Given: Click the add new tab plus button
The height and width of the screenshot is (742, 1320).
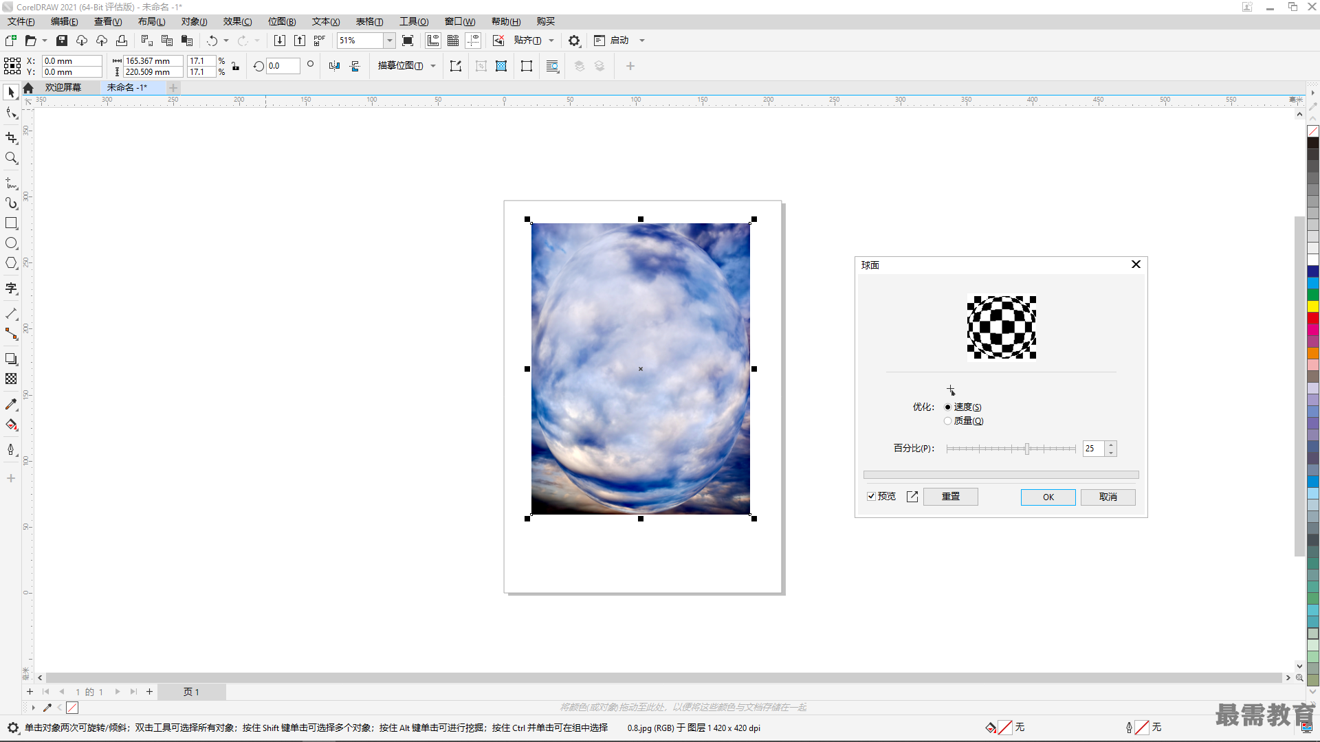Looking at the screenshot, I should tap(173, 87).
